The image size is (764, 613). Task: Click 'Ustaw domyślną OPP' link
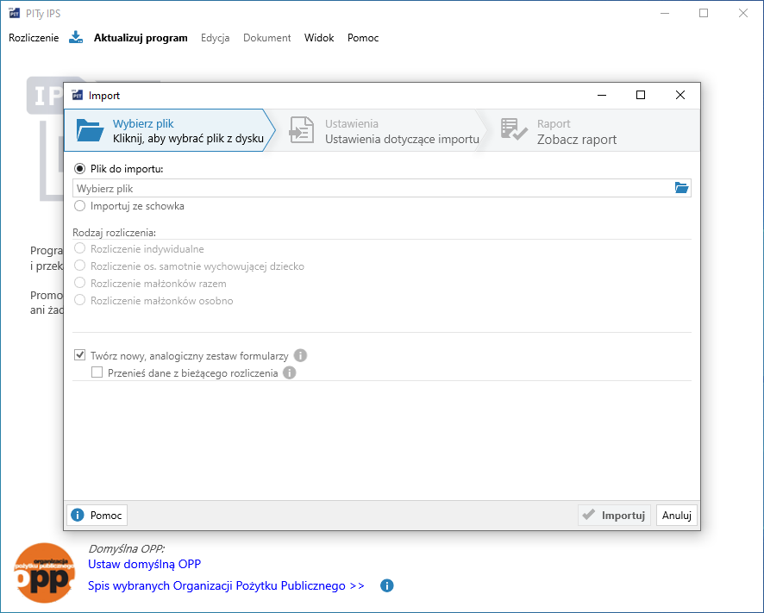[144, 565]
